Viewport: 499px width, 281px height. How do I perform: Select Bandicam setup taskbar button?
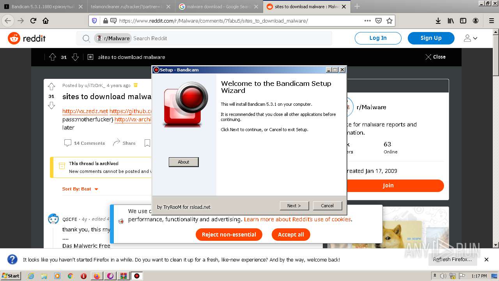click(x=137, y=276)
